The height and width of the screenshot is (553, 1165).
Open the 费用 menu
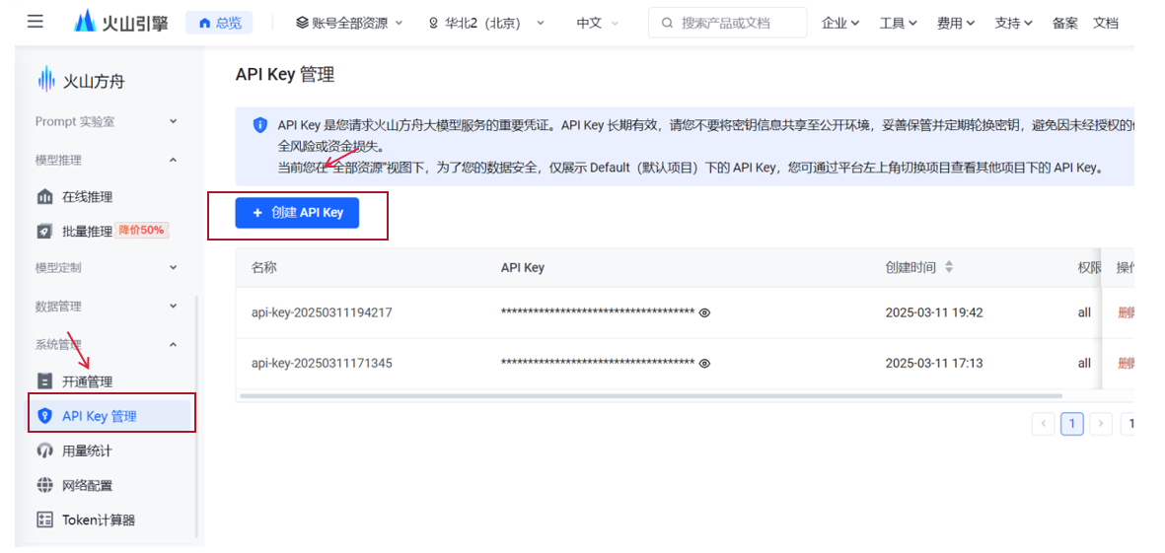[956, 23]
